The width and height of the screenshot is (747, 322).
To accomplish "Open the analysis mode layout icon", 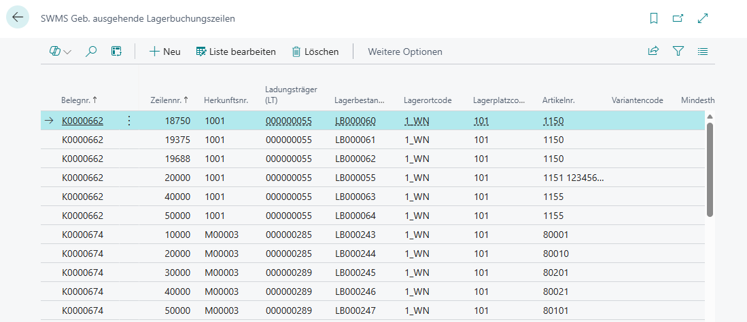I will pyautogui.click(x=116, y=52).
